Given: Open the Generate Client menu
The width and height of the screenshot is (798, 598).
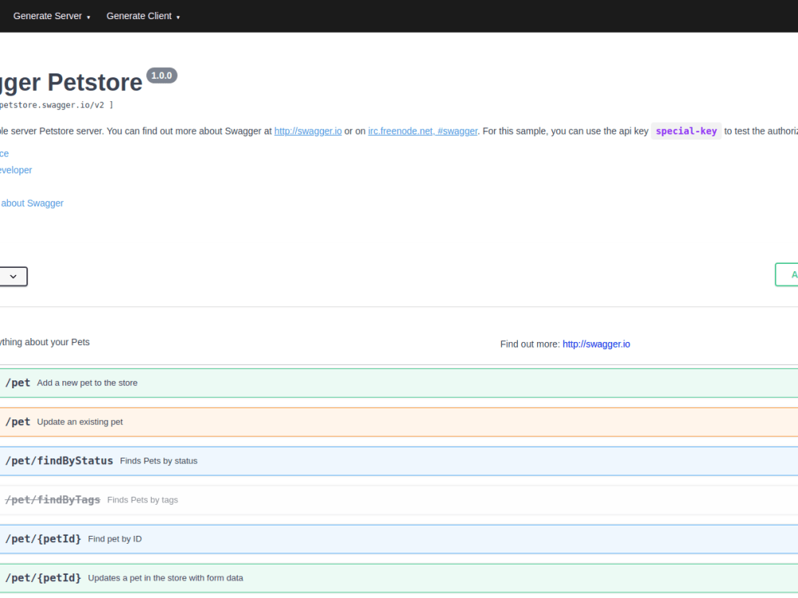Looking at the screenshot, I should pos(143,16).
